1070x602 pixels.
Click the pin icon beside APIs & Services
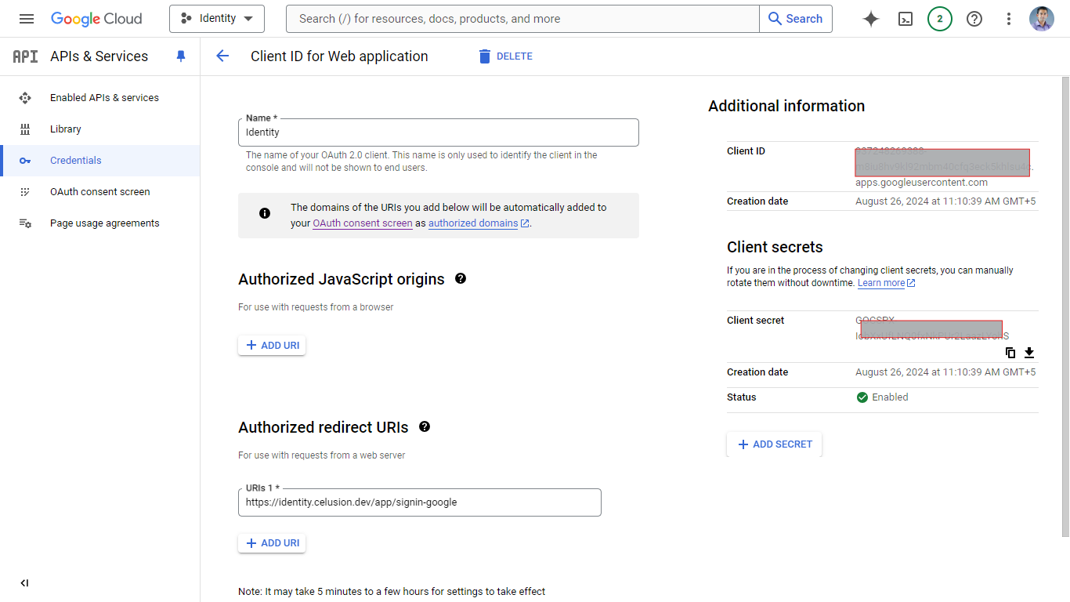click(181, 56)
